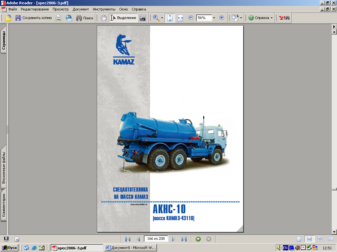
Task: Click the Yahoo search toolbar icon
Action: pos(284,18)
